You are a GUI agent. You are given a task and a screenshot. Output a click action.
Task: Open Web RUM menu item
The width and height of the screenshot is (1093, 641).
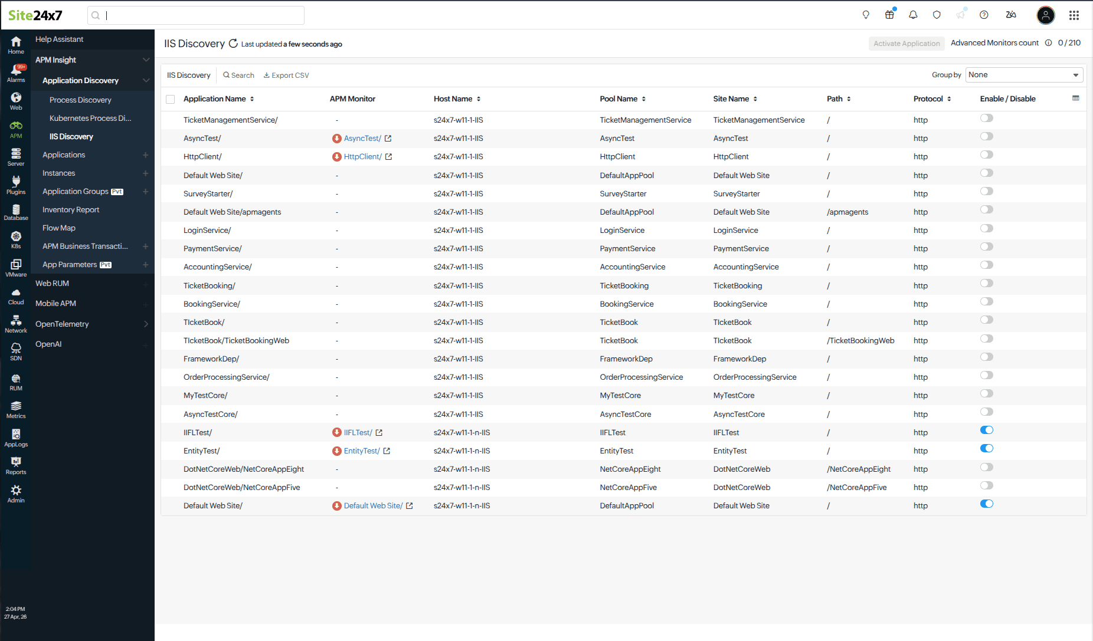[52, 284]
